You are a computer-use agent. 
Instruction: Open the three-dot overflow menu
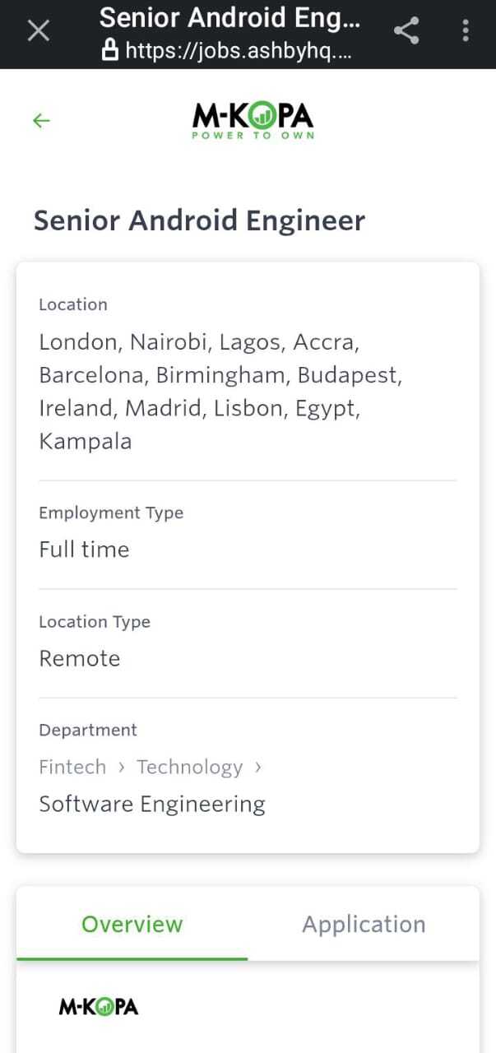pos(466,31)
